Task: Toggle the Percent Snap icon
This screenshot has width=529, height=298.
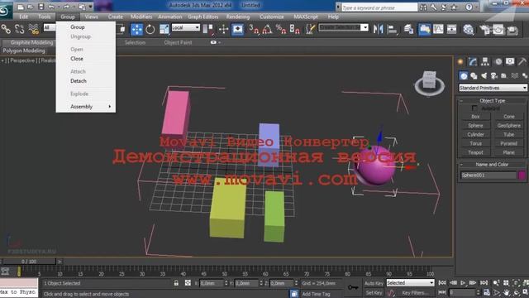Action: coord(281,30)
